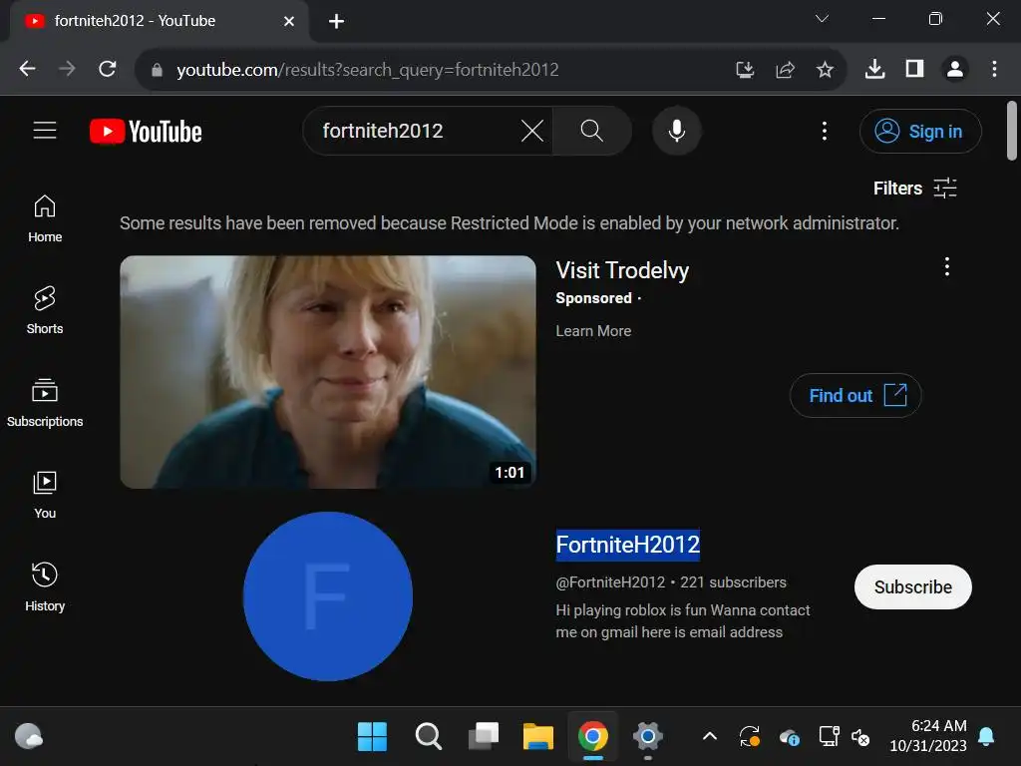
Task: Open the You section in sidebar
Action: (x=45, y=495)
